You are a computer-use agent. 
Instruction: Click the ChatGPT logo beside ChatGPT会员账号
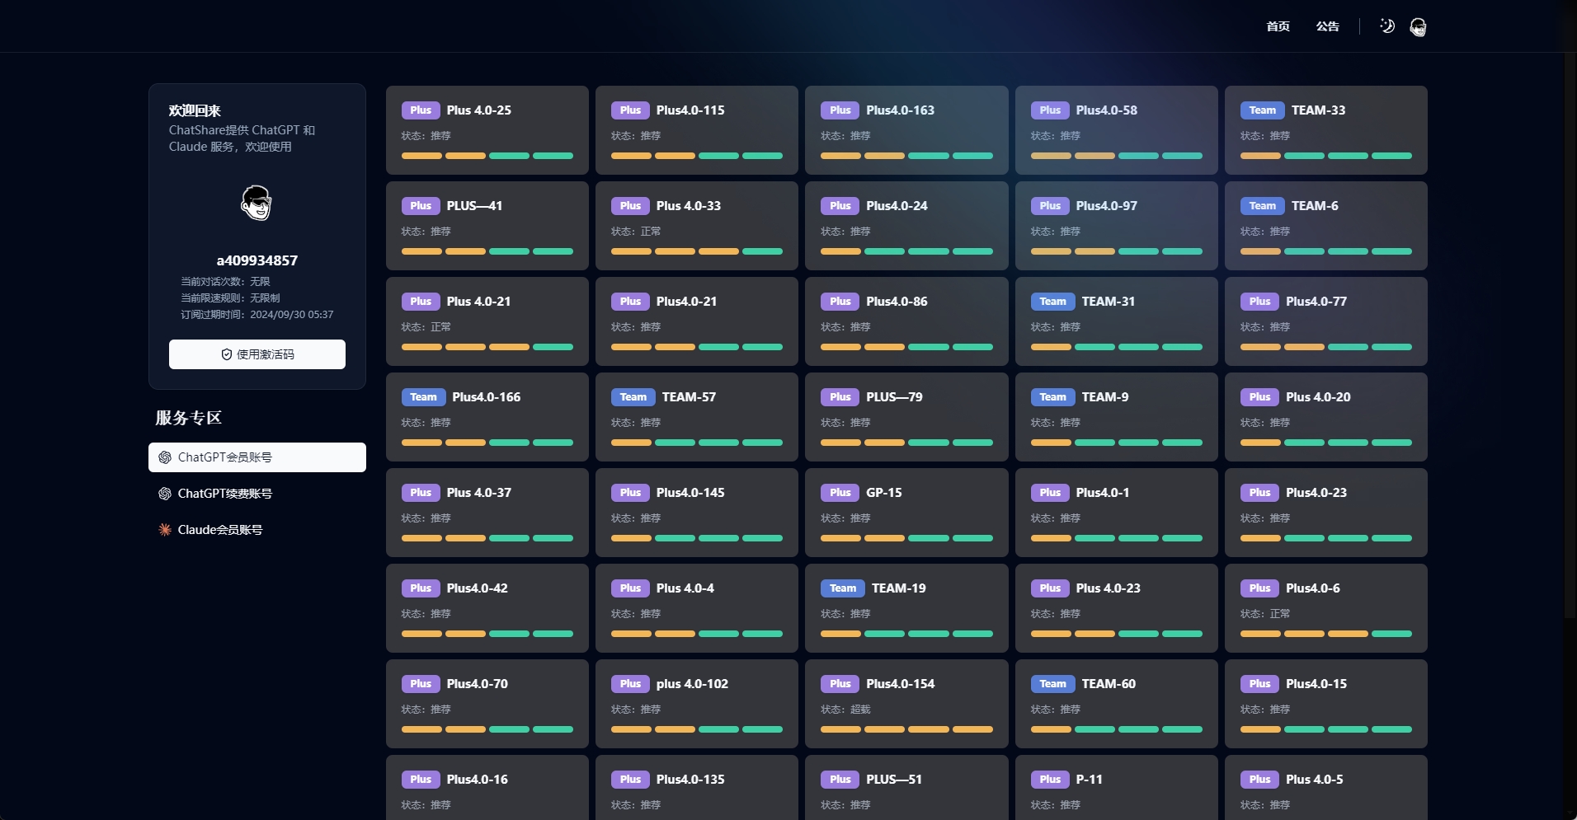tap(165, 457)
